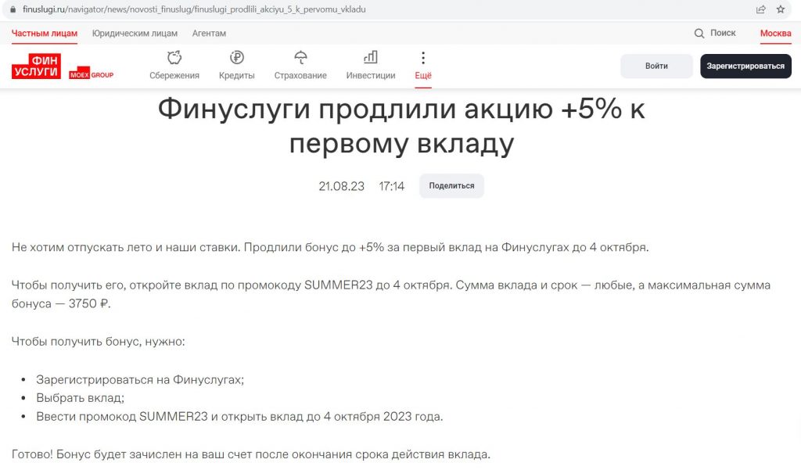The height and width of the screenshot is (470, 801).
Task: Click the MOEX Group logo
Action: (92, 74)
